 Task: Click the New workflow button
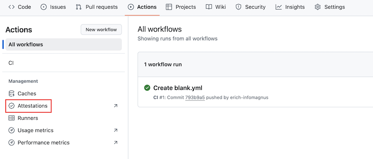click(x=101, y=30)
